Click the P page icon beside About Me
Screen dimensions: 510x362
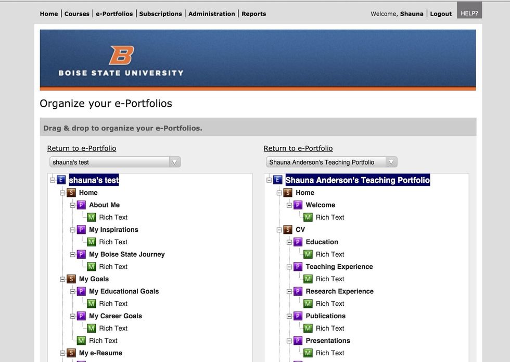tap(81, 205)
